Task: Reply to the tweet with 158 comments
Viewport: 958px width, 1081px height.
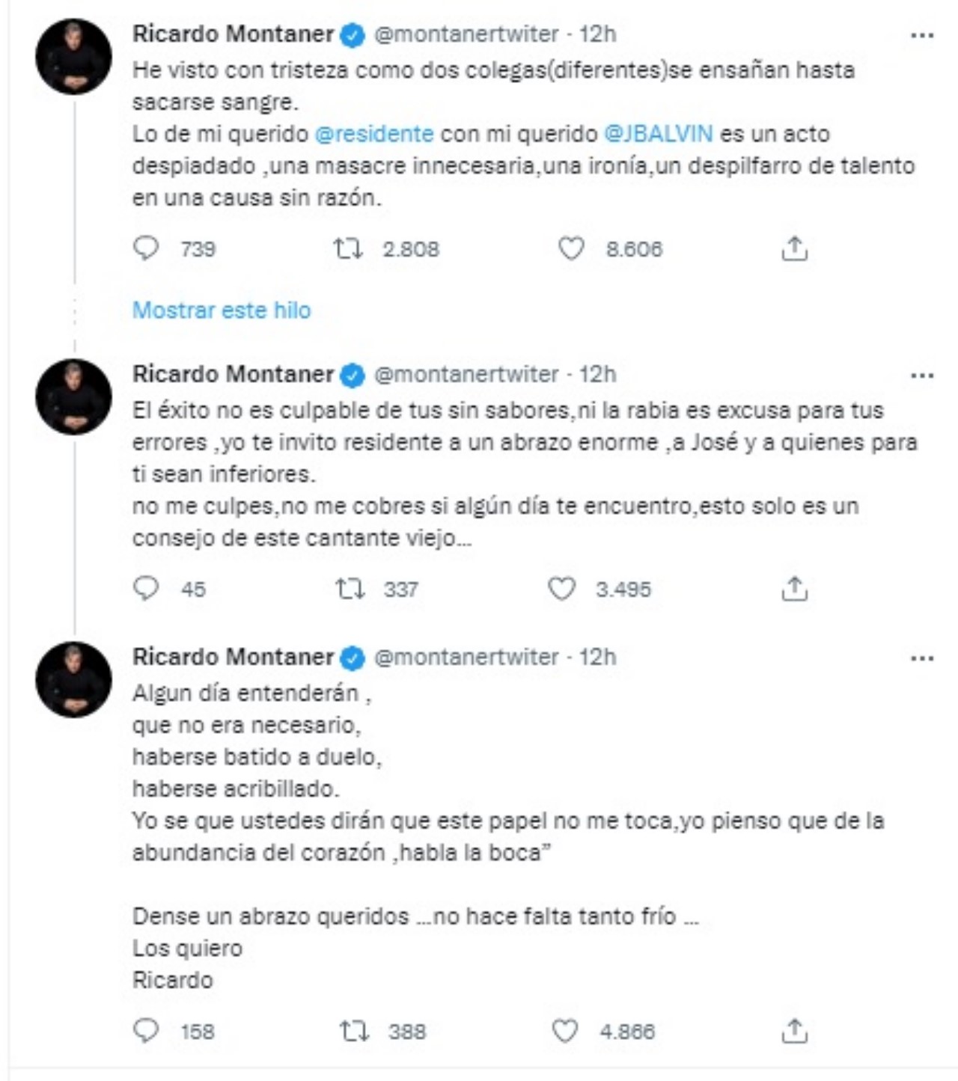Action: point(146,1031)
